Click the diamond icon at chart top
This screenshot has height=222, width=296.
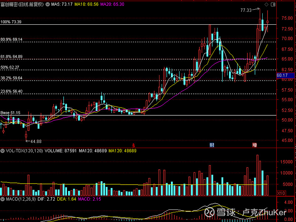[266, 4]
